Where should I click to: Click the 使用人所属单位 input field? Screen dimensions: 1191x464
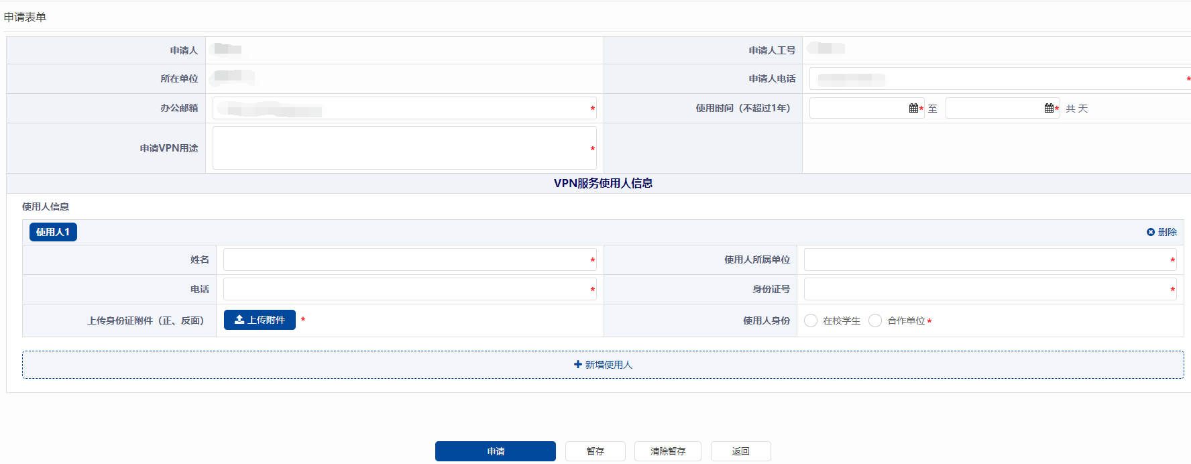pyautogui.click(x=986, y=259)
